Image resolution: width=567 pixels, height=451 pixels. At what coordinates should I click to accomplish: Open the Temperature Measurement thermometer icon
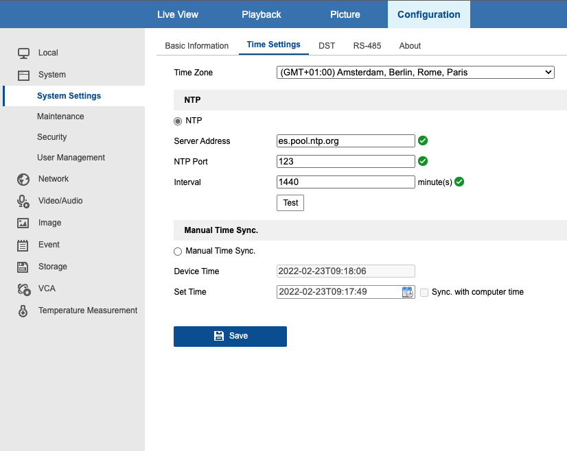coord(23,310)
